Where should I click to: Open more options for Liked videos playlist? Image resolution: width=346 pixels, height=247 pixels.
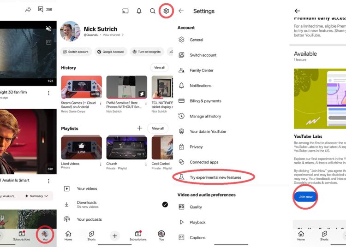pyautogui.click(x=101, y=164)
